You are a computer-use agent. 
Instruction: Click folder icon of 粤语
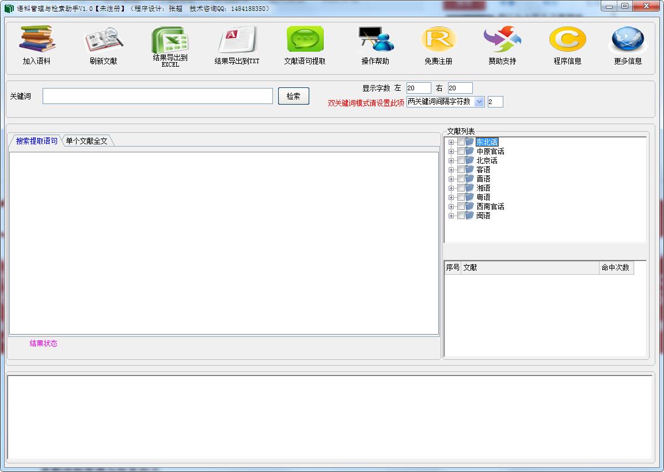(x=469, y=197)
